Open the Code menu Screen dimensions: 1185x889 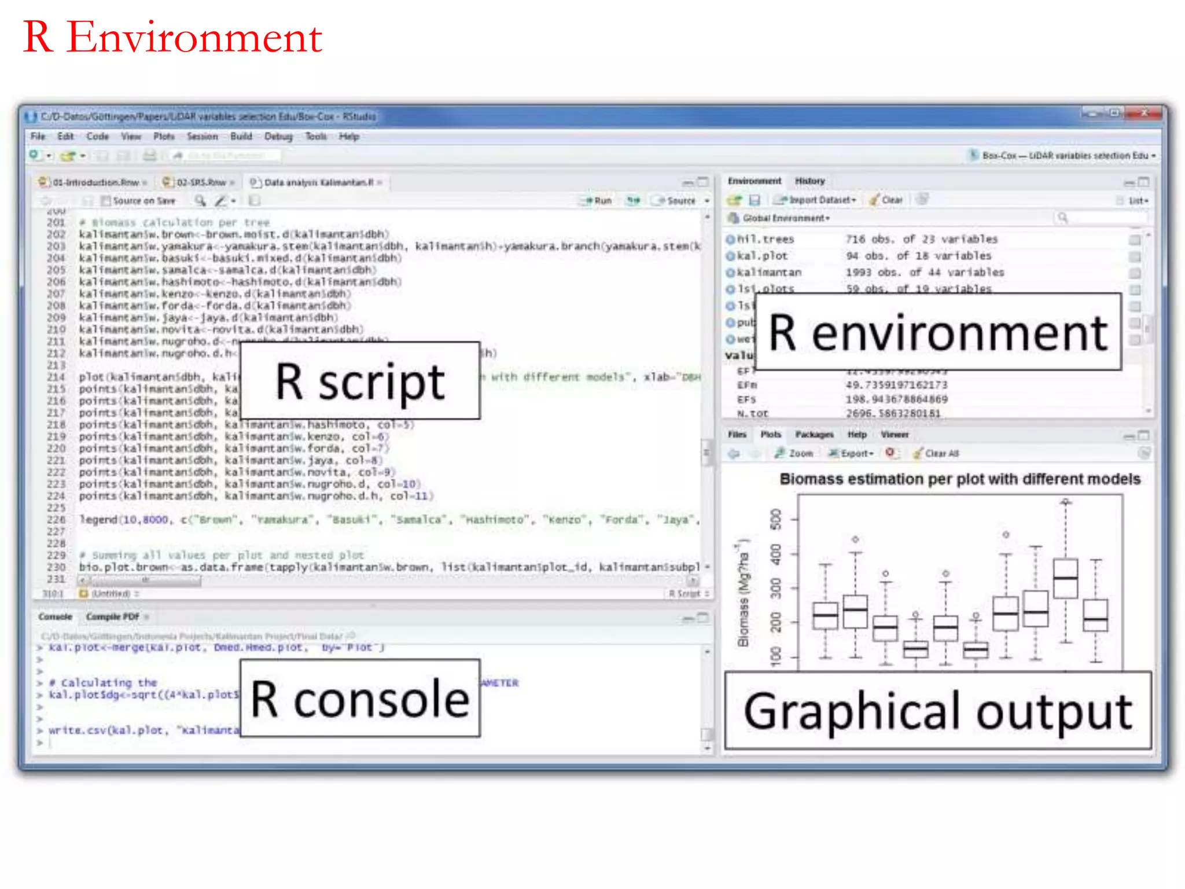[97, 137]
